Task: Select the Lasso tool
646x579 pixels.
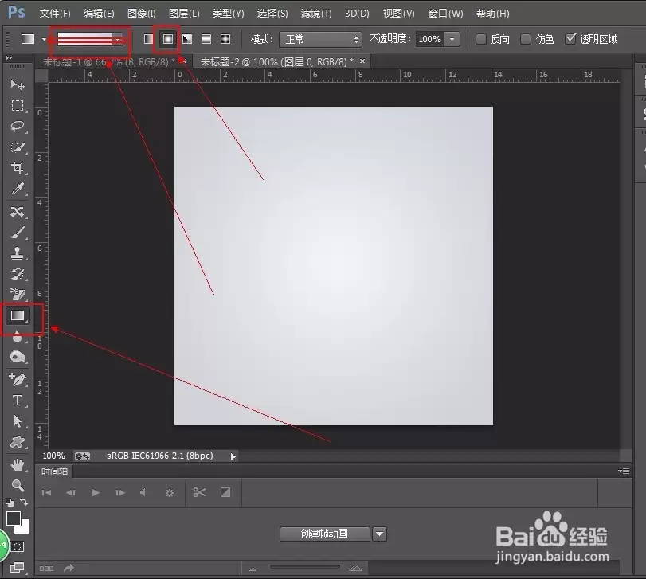Action: (x=18, y=126)
